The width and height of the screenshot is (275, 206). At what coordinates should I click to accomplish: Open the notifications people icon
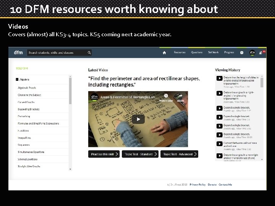[x=260, y=53]
